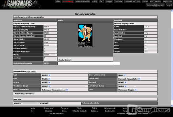This screenshot has height=117, width=173.
Task: Click the Nächste Ansehensstufe progress bar
Action: (x=89, y=63)
